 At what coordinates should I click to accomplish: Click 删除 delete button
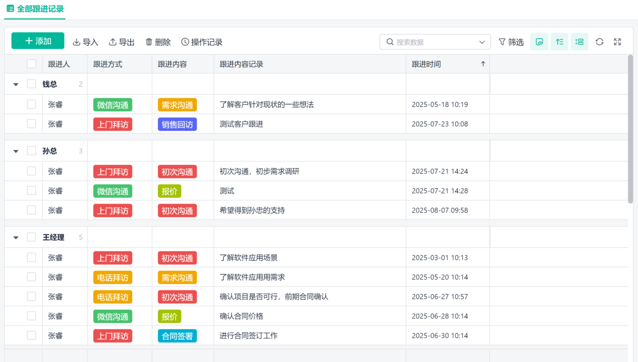point(158,42)
